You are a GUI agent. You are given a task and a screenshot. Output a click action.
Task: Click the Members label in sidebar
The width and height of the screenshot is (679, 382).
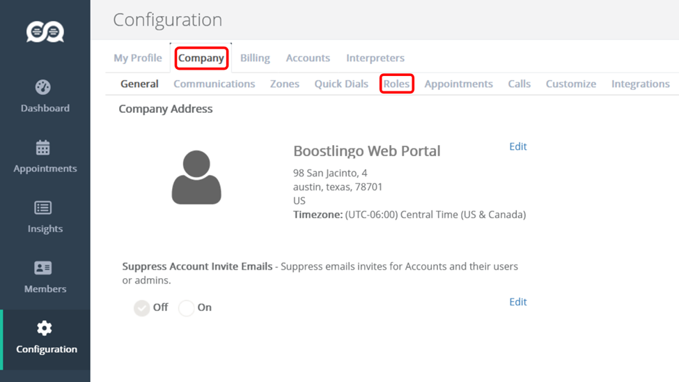coord(45,289)
